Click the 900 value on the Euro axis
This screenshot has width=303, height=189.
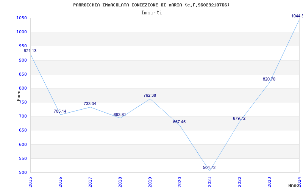(23, 60)
